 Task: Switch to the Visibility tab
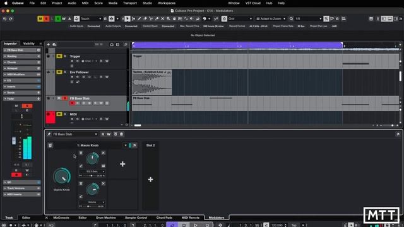click(x=29, y=44)
